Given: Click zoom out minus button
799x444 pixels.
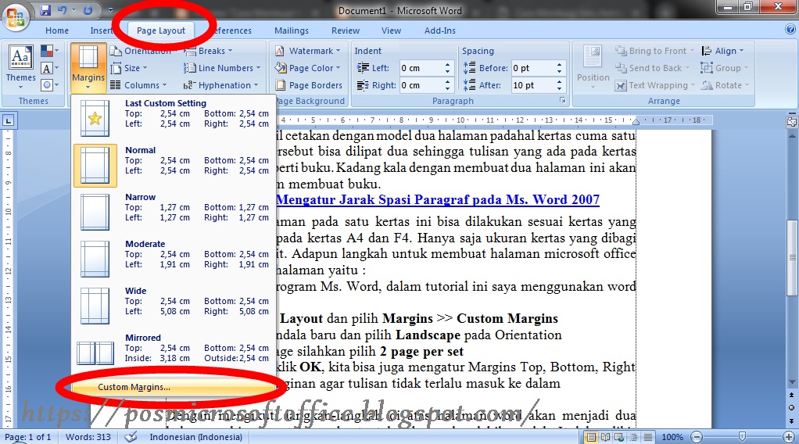Looking at the screenshot, I should 697,437.
